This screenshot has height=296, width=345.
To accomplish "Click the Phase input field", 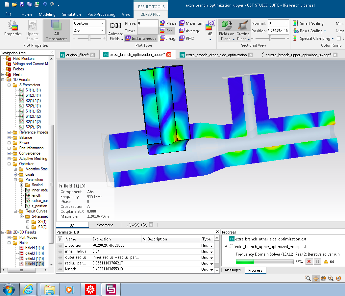I will [148, 23].
